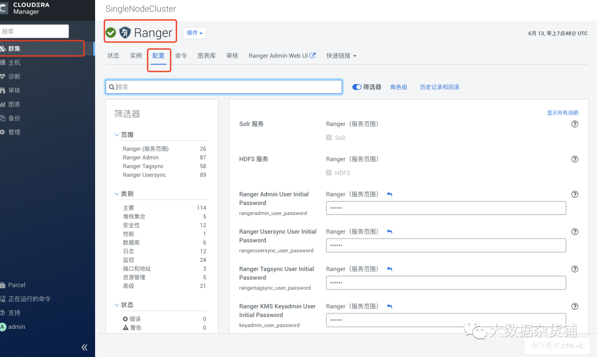Click the green Ranger health status icon
The height and width of the screenshot is (357, 597).
[x=111, y=33]
